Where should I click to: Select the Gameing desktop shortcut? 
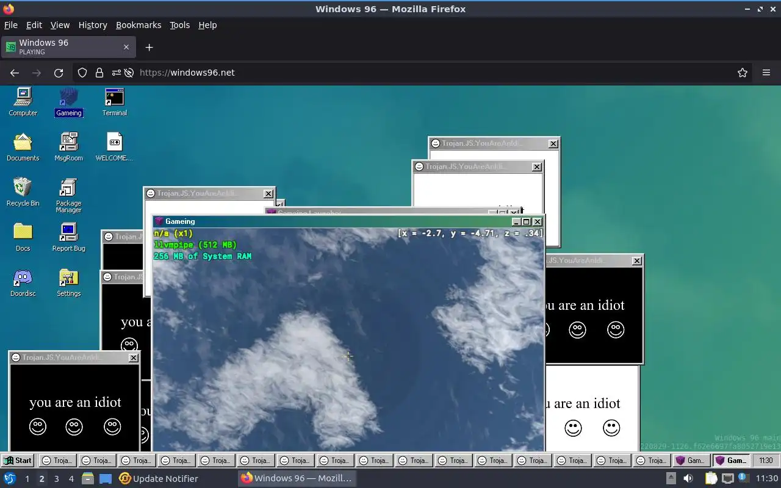pyautogui.click(x=69, y=102)
